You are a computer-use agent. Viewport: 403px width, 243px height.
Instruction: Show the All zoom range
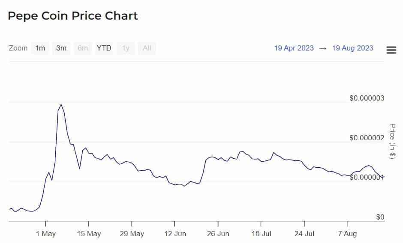pyautogui.click(x=147, y=48)
